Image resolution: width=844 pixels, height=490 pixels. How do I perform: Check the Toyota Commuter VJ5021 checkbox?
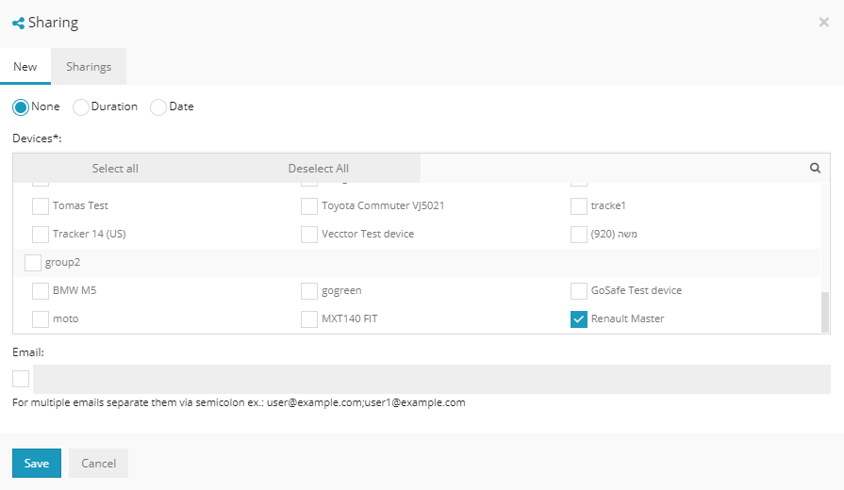point(309,206)
